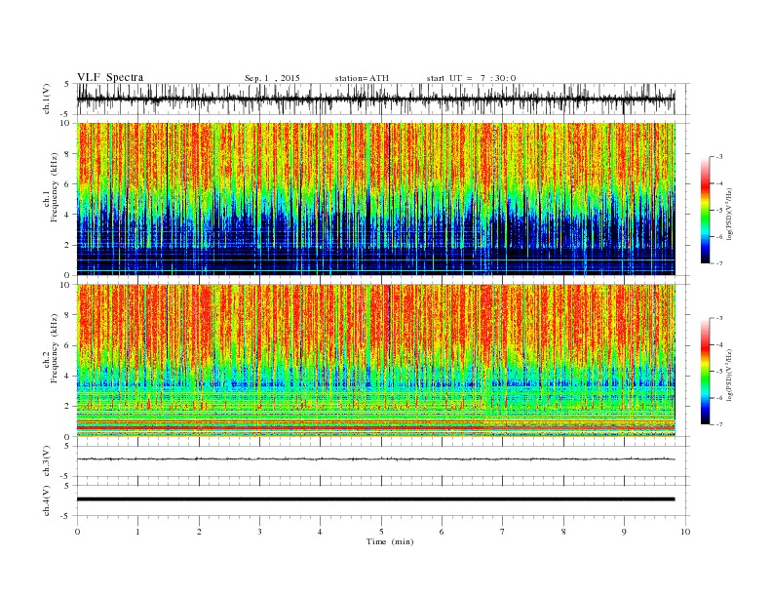Click the ch.2 color bar 'log(PSD)(V²/Hz)' label

(729, 375)
